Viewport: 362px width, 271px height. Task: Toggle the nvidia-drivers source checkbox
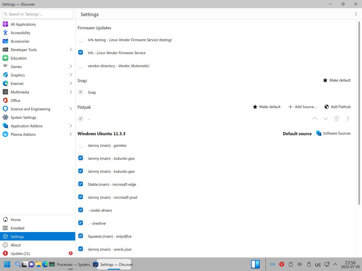pyautogui.click(x=81, y=210)
